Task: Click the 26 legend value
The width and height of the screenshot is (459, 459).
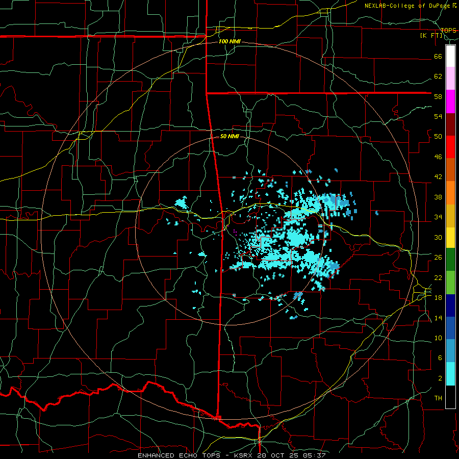Action: tap(438, 258)
